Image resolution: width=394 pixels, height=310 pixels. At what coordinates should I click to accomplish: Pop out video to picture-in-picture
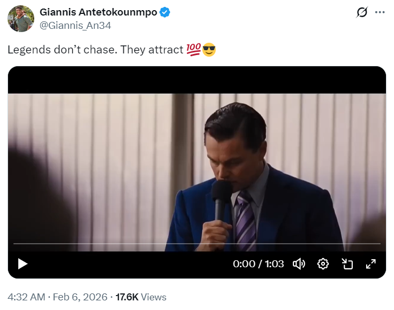[x=347, y=263]
